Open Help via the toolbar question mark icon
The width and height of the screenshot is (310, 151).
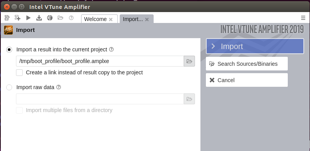coord(71,18)
